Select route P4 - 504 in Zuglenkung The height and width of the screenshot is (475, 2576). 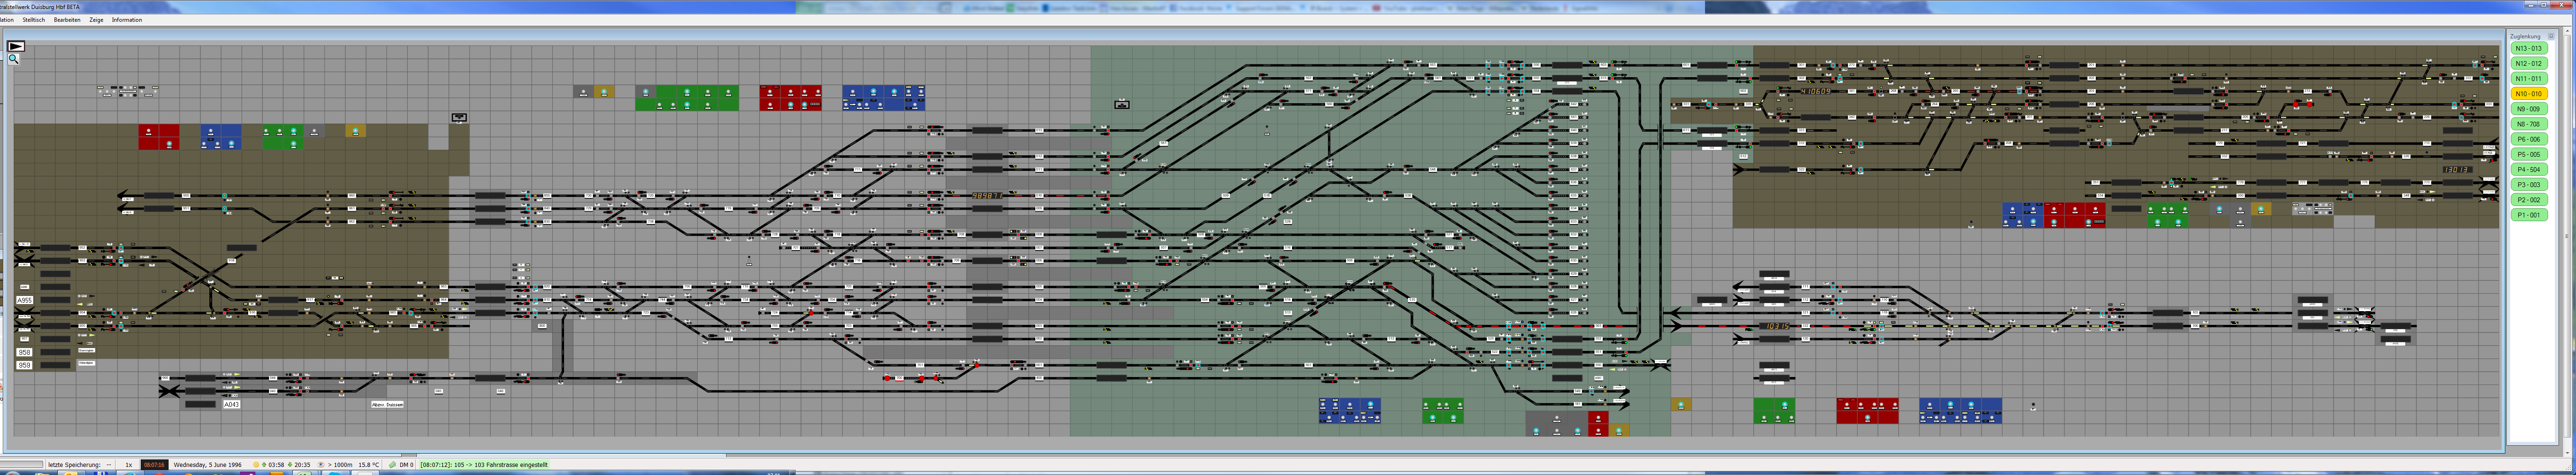(2529, 170)
